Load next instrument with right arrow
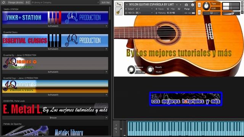The width and height of the screenshot is (244, 137). pos(180,5)
